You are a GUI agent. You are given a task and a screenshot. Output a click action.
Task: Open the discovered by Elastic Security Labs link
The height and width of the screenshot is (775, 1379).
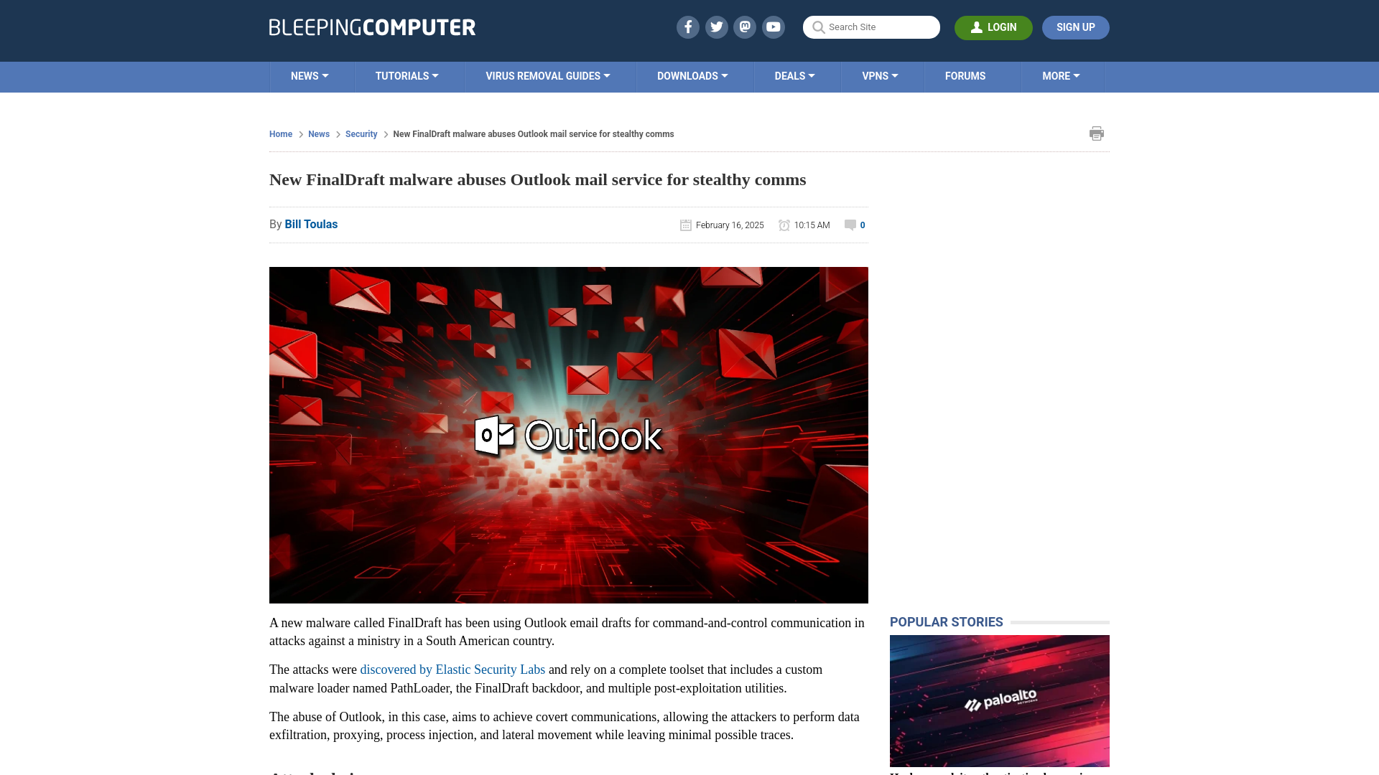click(452, 670)
